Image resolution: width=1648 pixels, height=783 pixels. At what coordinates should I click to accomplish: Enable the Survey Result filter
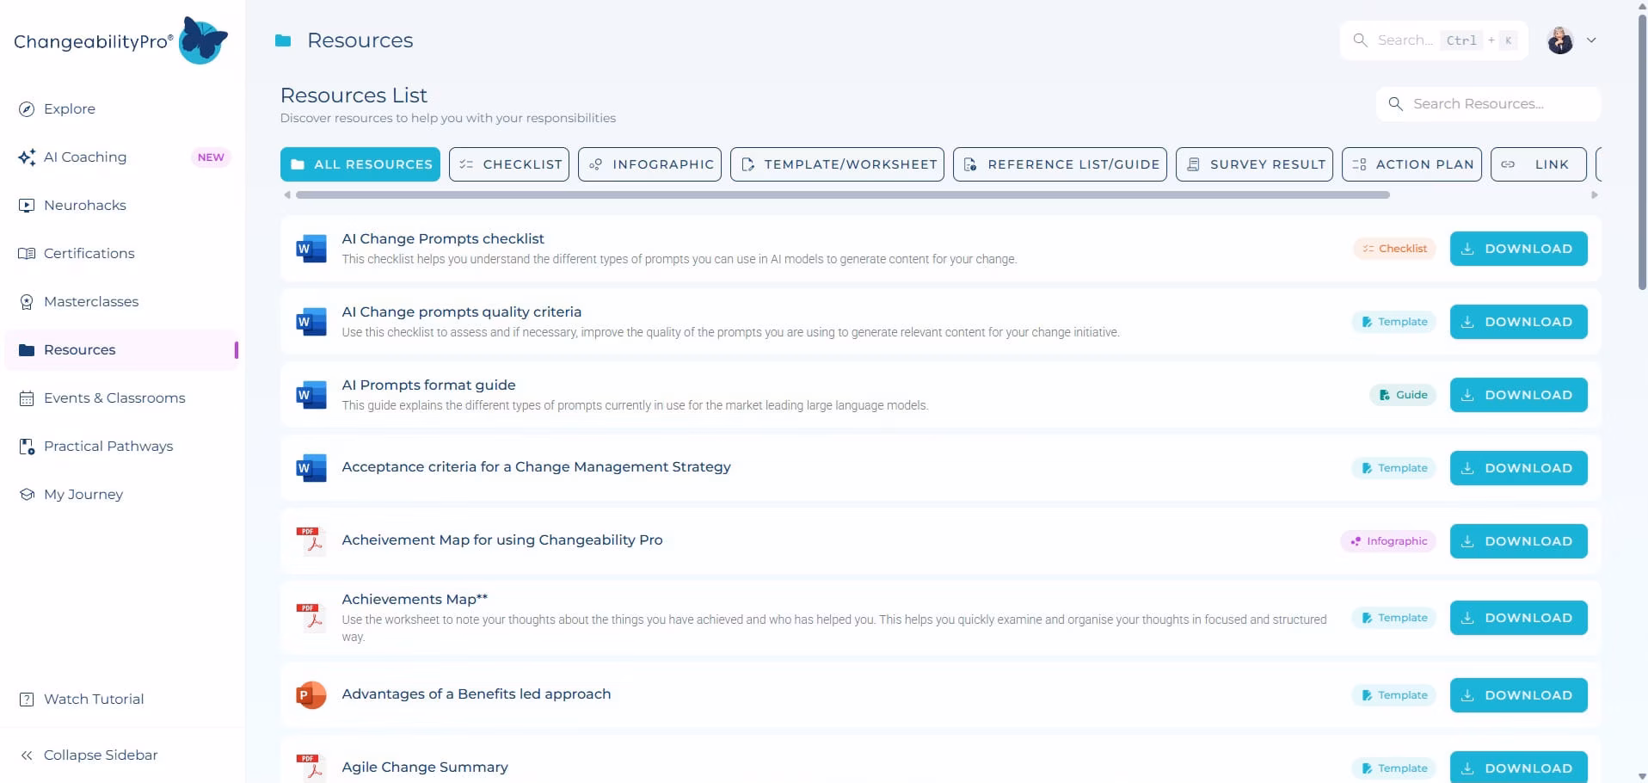coord(1255,163)
